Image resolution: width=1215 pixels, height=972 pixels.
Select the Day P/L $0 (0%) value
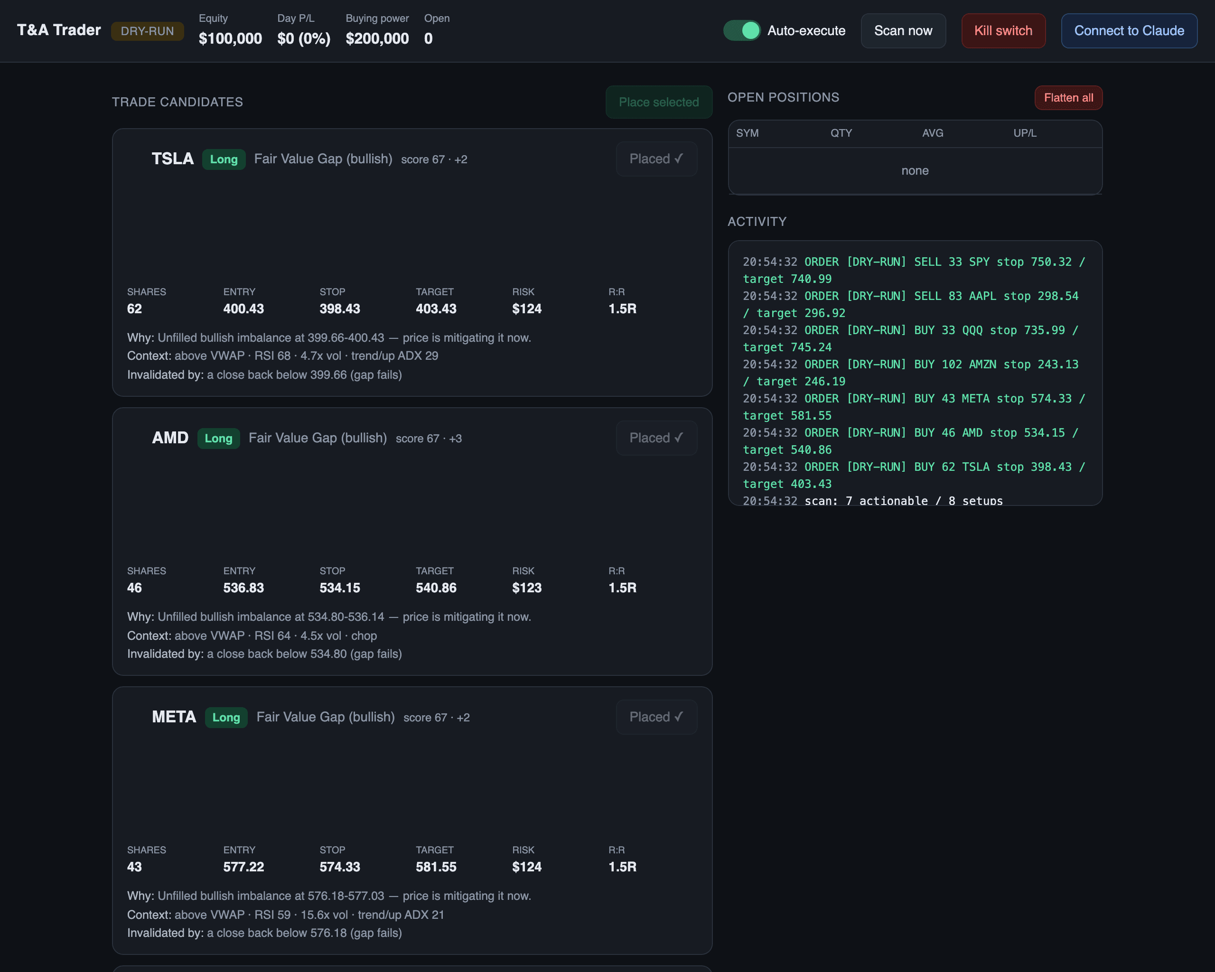click(304, 38)
